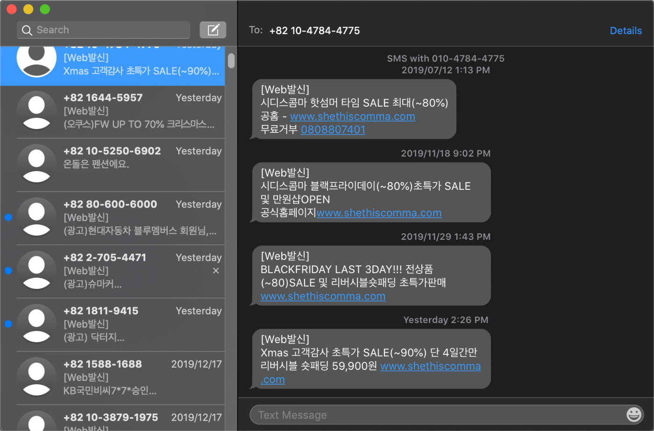
Task: Click the avatar of +82 80-600-6000
Action: click(36, 217)
